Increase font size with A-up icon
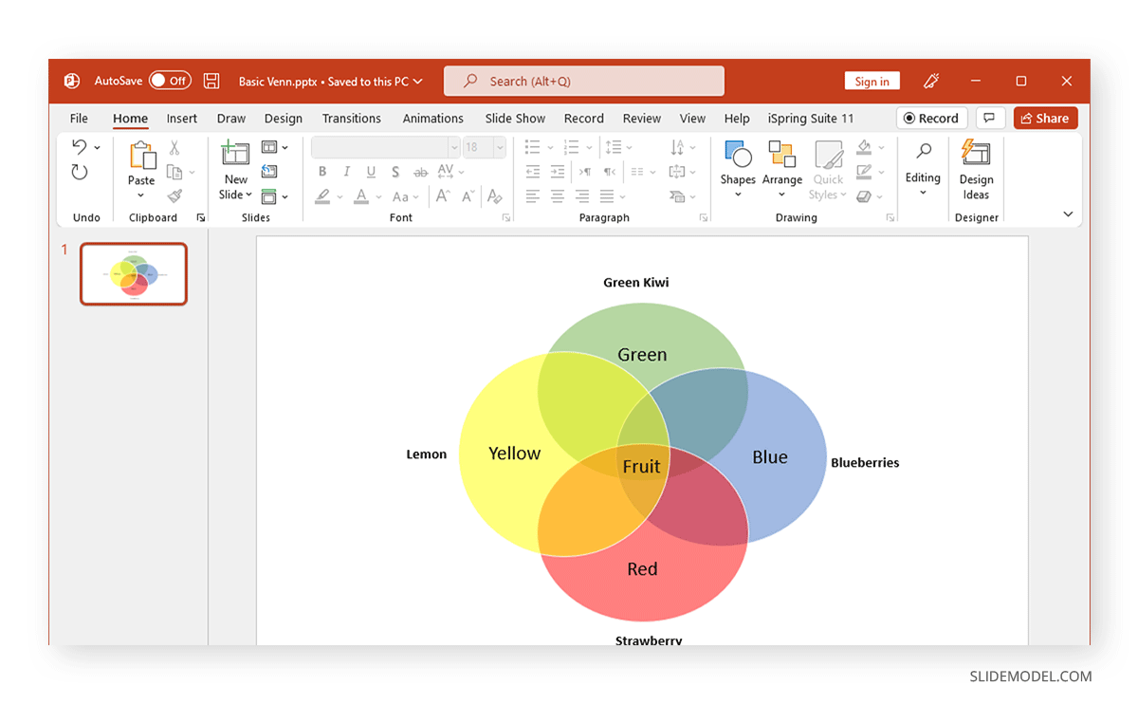The width and height of the screenshot is (1138, 705). tap(443, 196)
